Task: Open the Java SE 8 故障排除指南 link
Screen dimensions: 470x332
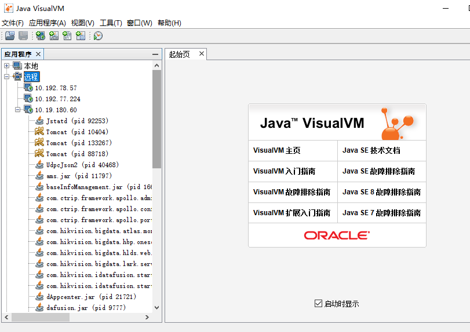Action: [x=381, y=192]
